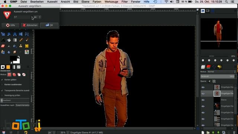Select the Heal tool

tap(27, 46)
